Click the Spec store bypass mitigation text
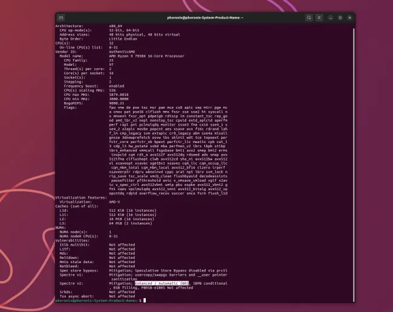Viewport: 393px width, 312px height. point(175,272)
